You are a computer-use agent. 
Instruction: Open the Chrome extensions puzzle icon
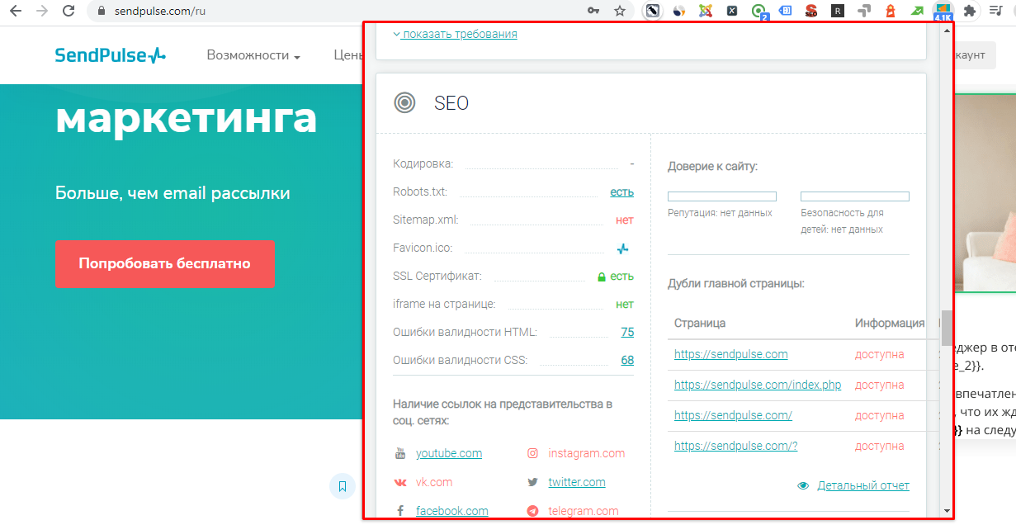(970, 11)
